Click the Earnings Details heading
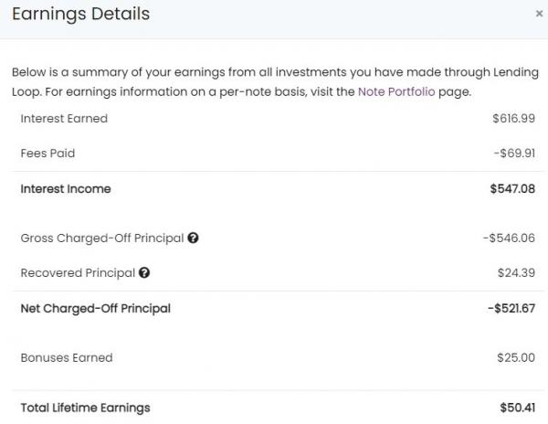Image resolution: width=548 pixels, height=424 pixels. [x=80, y=14]
